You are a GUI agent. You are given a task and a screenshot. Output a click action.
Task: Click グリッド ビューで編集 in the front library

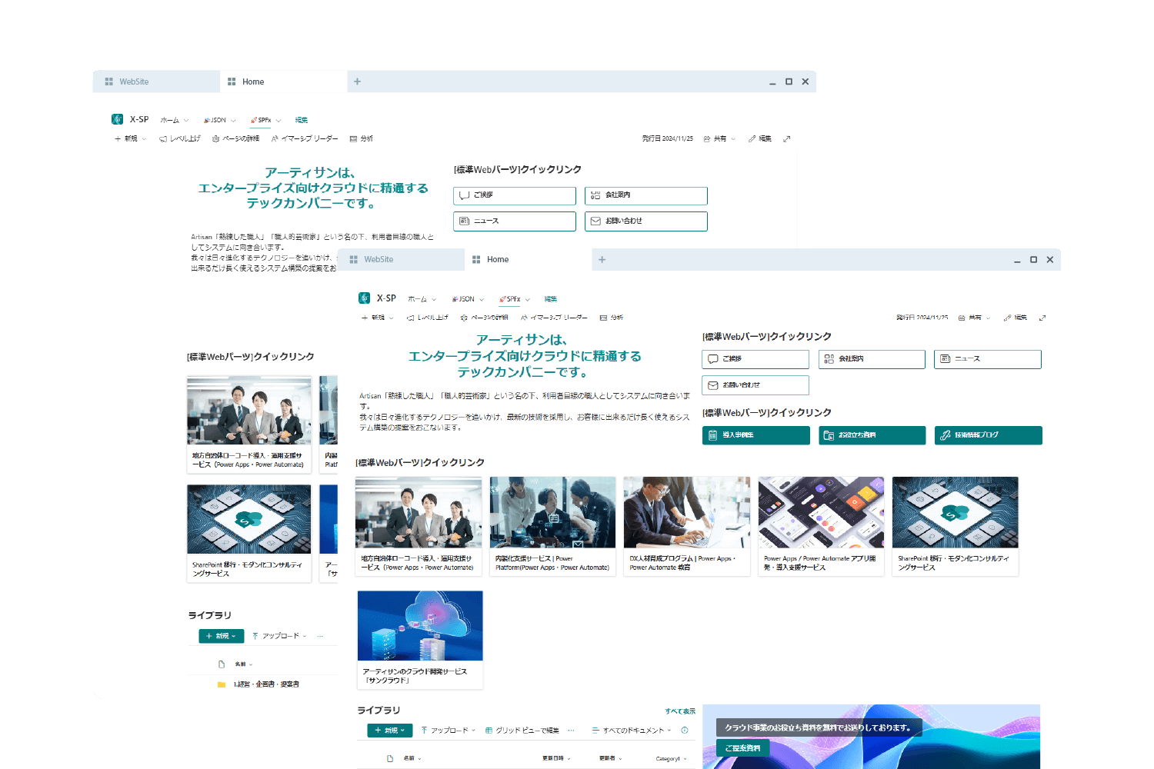[x=522, y=731]
